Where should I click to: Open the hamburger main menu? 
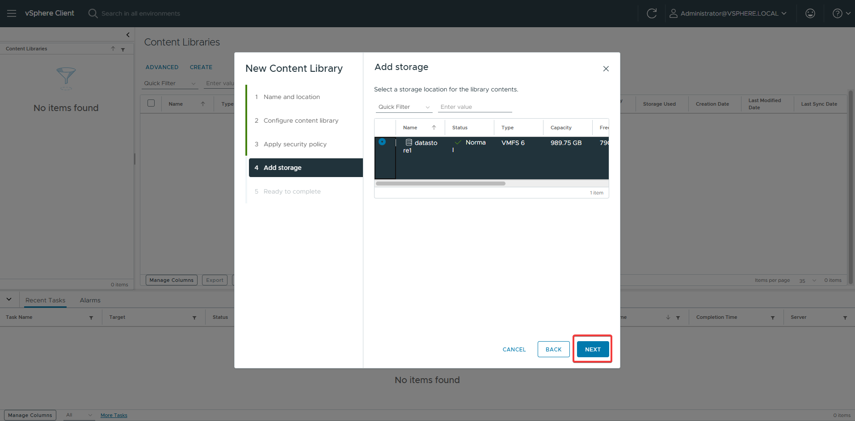click(x=12, y=13)
